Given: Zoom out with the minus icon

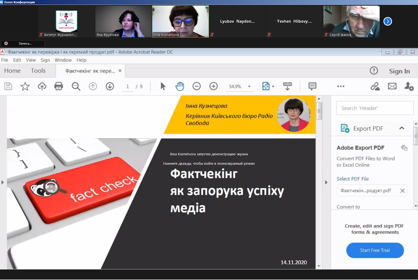Looking at the screenshot, I should (x=196, y=86).
